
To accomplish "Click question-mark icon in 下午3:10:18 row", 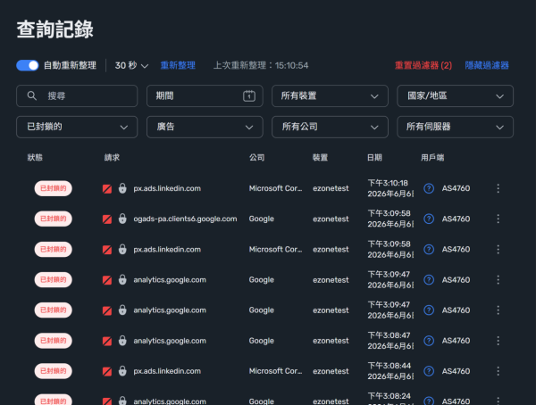I will click(429, 188).
